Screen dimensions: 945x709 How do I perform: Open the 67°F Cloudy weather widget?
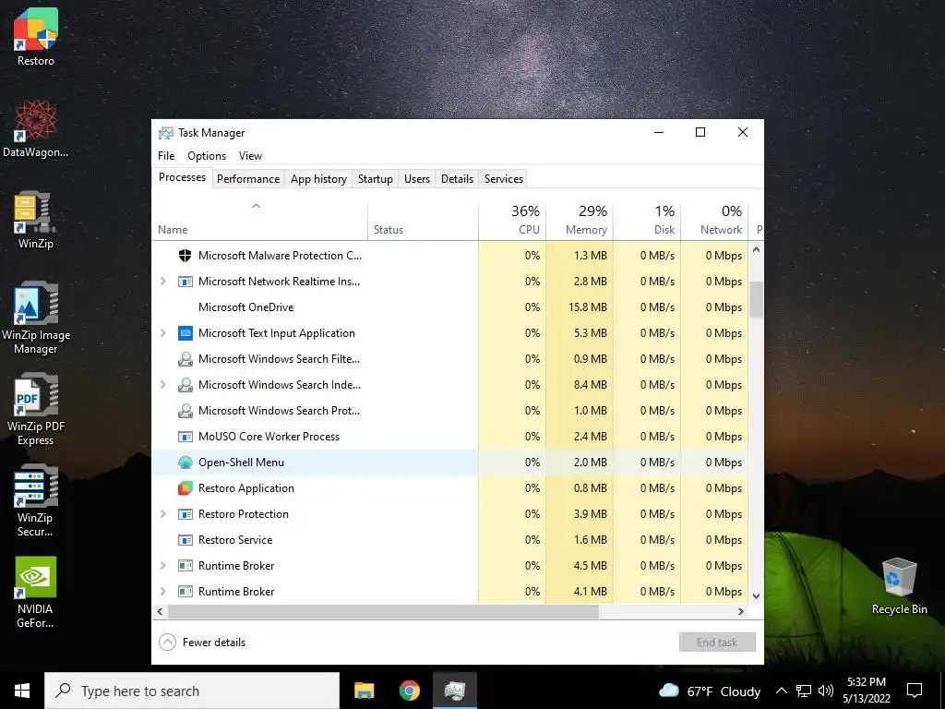tap(710, 691)
